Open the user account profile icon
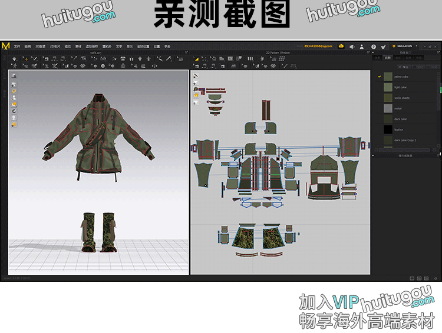The height and width of the screenshot is (333, 442). (x=362, y=46)
